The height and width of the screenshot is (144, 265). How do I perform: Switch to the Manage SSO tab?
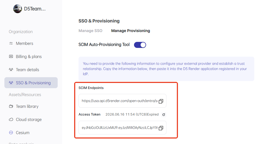(90, 31)
